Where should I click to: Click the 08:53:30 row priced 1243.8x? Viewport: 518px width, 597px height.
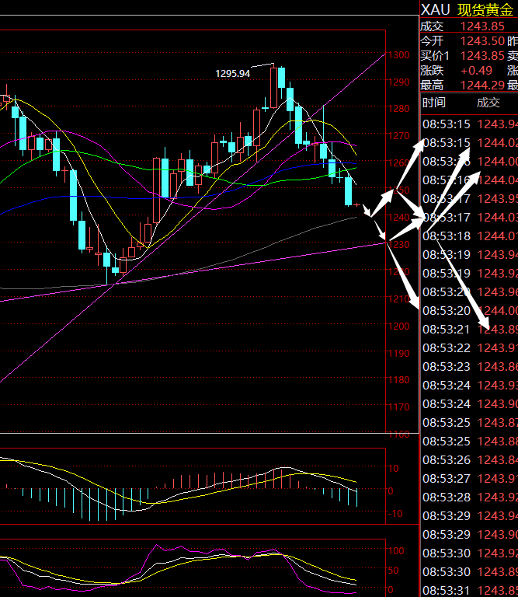470,572
